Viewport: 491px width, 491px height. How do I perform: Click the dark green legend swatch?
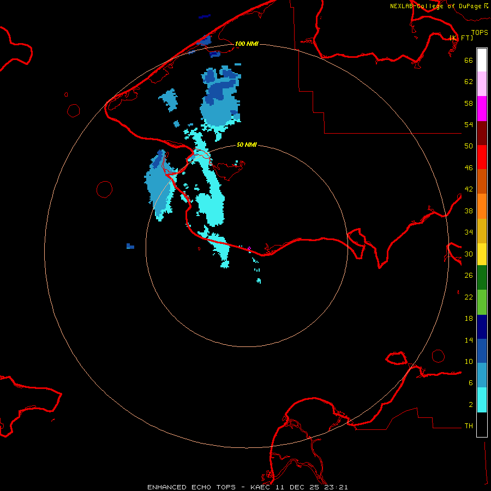[x=482, y=278]
